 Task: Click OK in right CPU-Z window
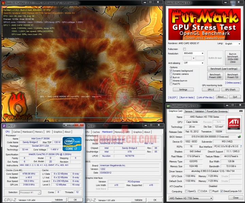(x=155, y=200)
